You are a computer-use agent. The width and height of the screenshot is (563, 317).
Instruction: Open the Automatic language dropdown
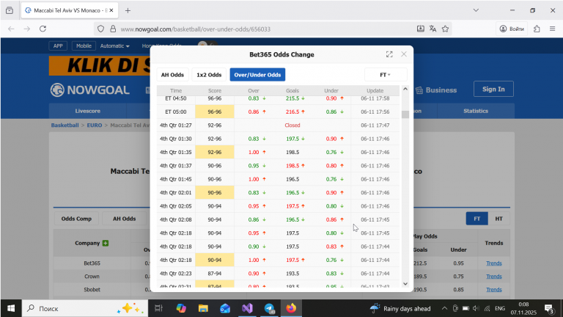tap(114, 45)
